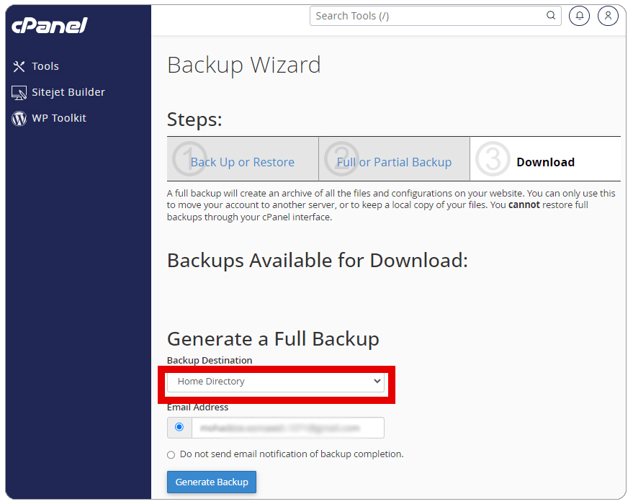This screenshot has width=633, height=504.
Task: Select the email address radio button
Action: click(179, 428)
